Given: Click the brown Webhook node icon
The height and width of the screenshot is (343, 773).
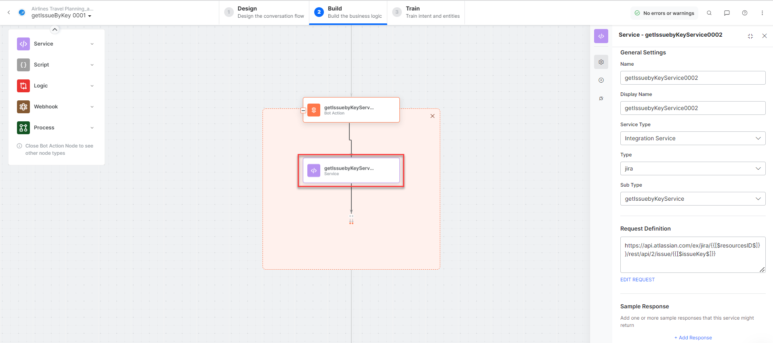Looking at the screenshot, I should (23, 107).
